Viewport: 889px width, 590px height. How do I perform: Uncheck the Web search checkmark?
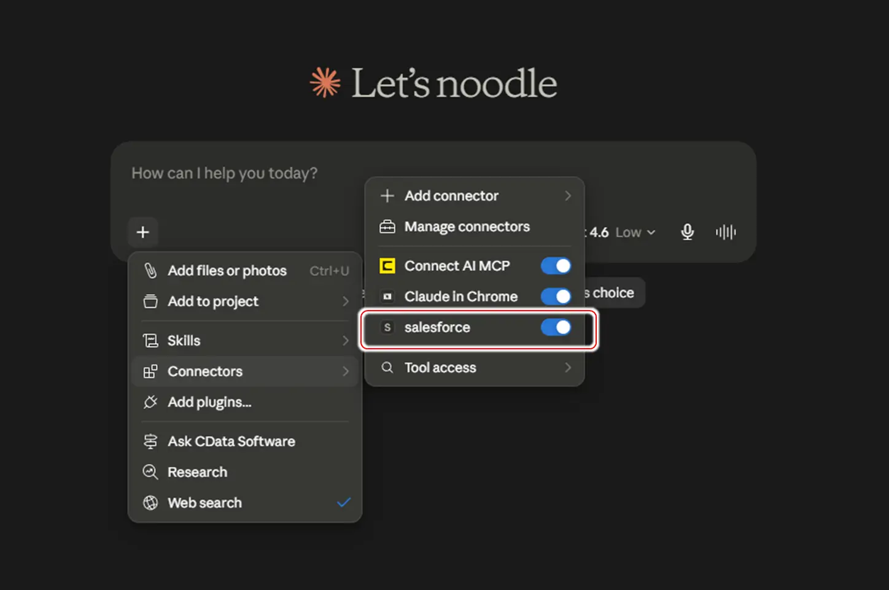[344, 502]
